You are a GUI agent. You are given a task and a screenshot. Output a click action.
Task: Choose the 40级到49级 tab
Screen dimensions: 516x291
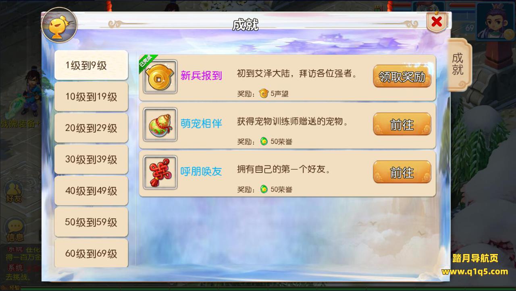pyautogui.click(x=91, y=191)
